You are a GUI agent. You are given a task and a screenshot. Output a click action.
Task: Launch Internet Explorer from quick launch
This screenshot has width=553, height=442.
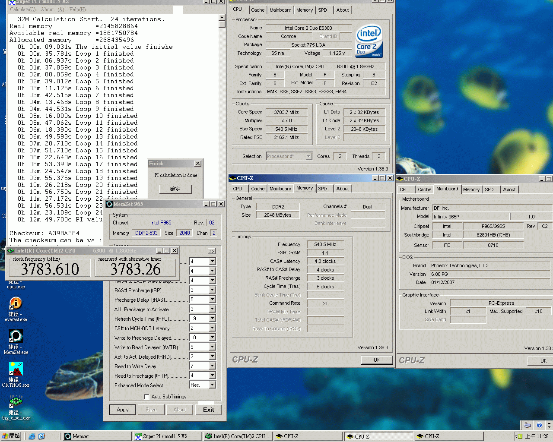(x=32, y=436)
